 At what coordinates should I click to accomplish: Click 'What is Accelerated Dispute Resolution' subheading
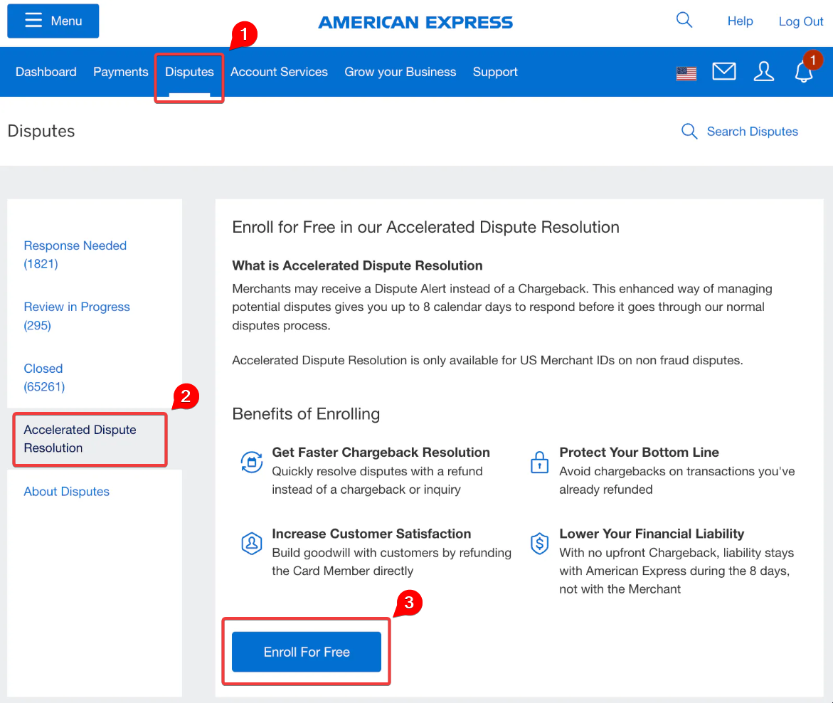click(x=357, y=265)
